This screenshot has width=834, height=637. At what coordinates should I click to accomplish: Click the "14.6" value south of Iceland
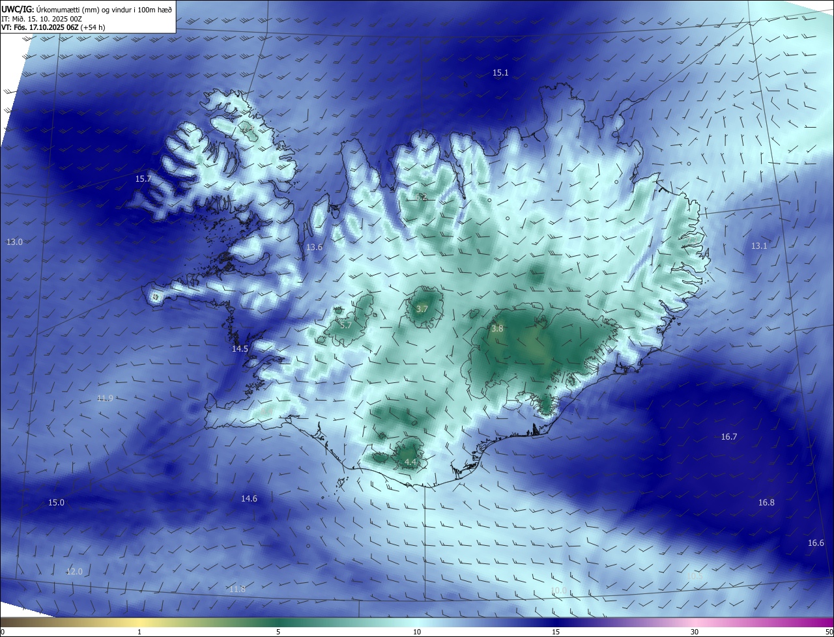(249, 498)
